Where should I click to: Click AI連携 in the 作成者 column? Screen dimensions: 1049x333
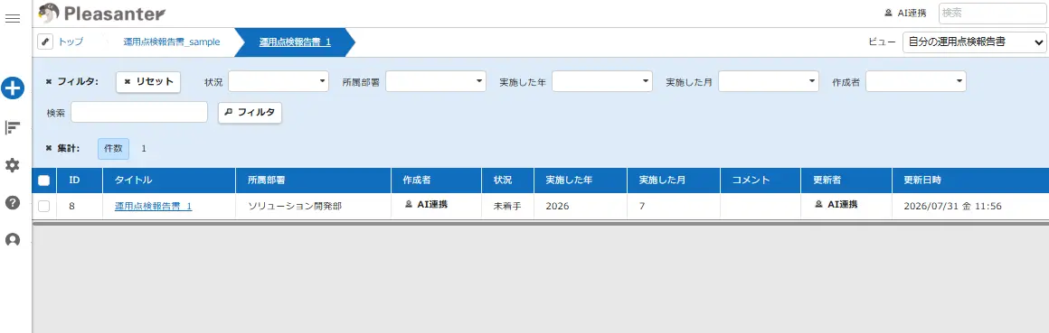pos(426,205)
